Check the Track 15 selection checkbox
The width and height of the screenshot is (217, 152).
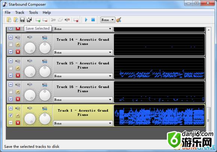[10, 68]
